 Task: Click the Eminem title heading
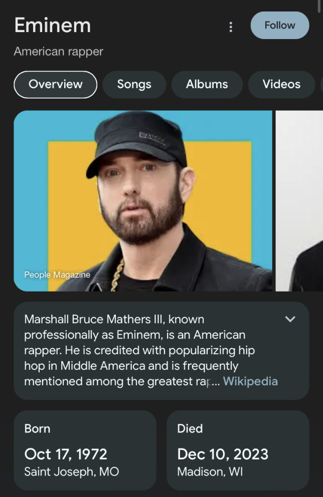click(x=53, y=25)
